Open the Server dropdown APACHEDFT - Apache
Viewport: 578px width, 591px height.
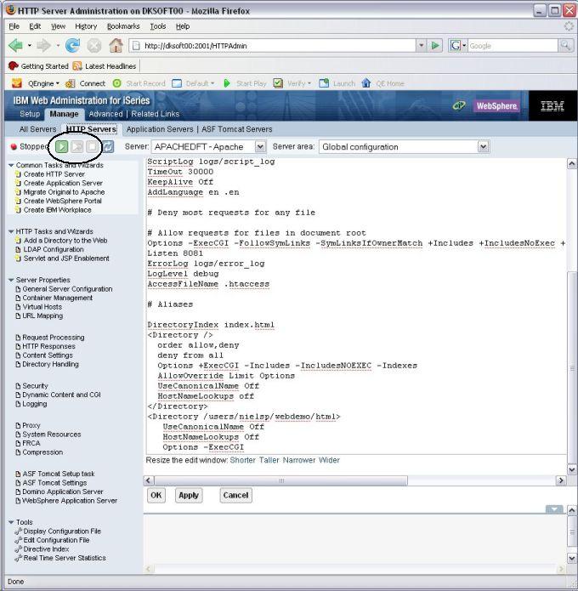tap(209, 146)
